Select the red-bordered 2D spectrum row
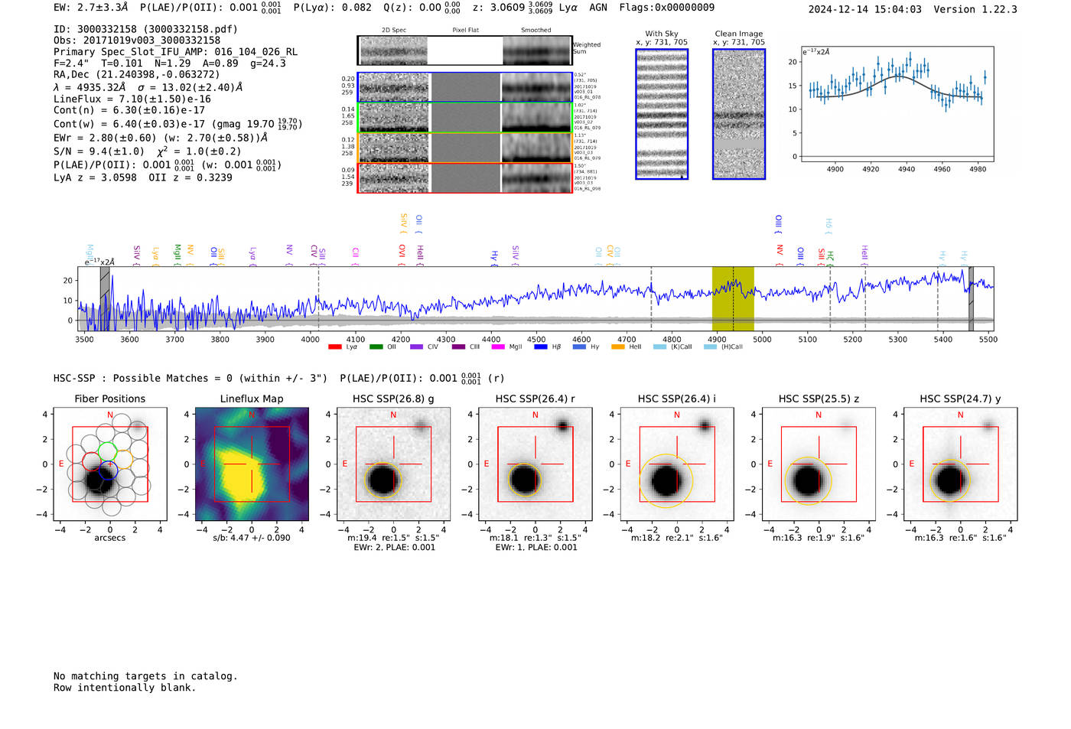The height and width of the screenshot is (729, 1071). [x=465, y=177]
